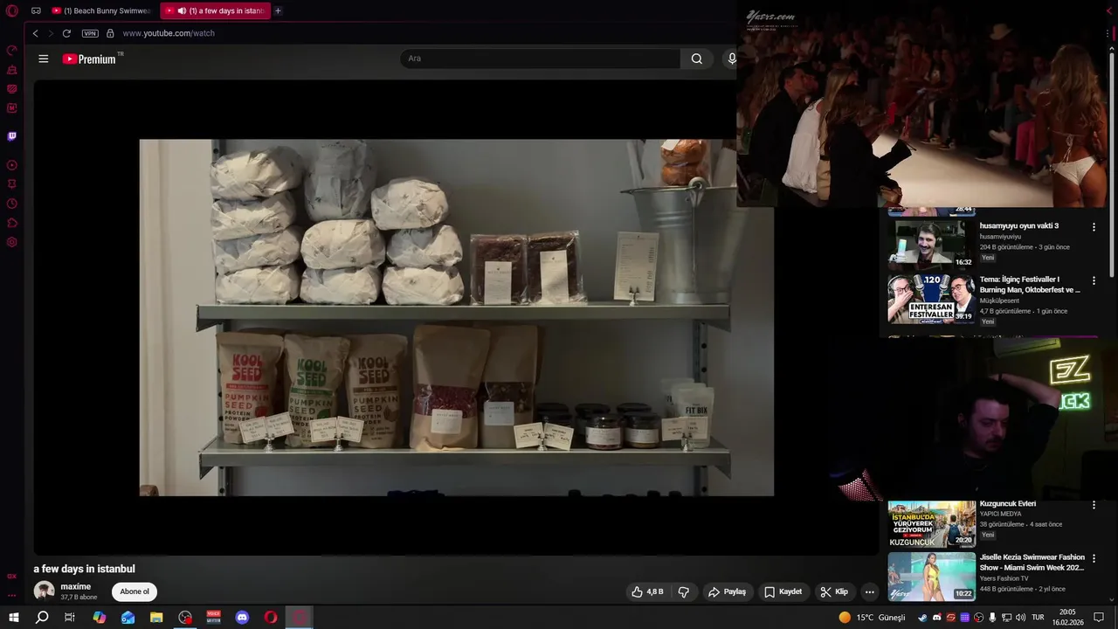Open the browser three-dot menu at far right
Image resolution: width=1118 pixels, height=629 pixels.
point(1108,33)
